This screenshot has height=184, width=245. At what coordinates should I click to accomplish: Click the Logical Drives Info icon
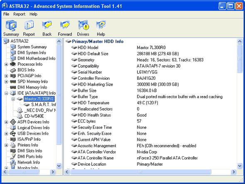[13, 128]
